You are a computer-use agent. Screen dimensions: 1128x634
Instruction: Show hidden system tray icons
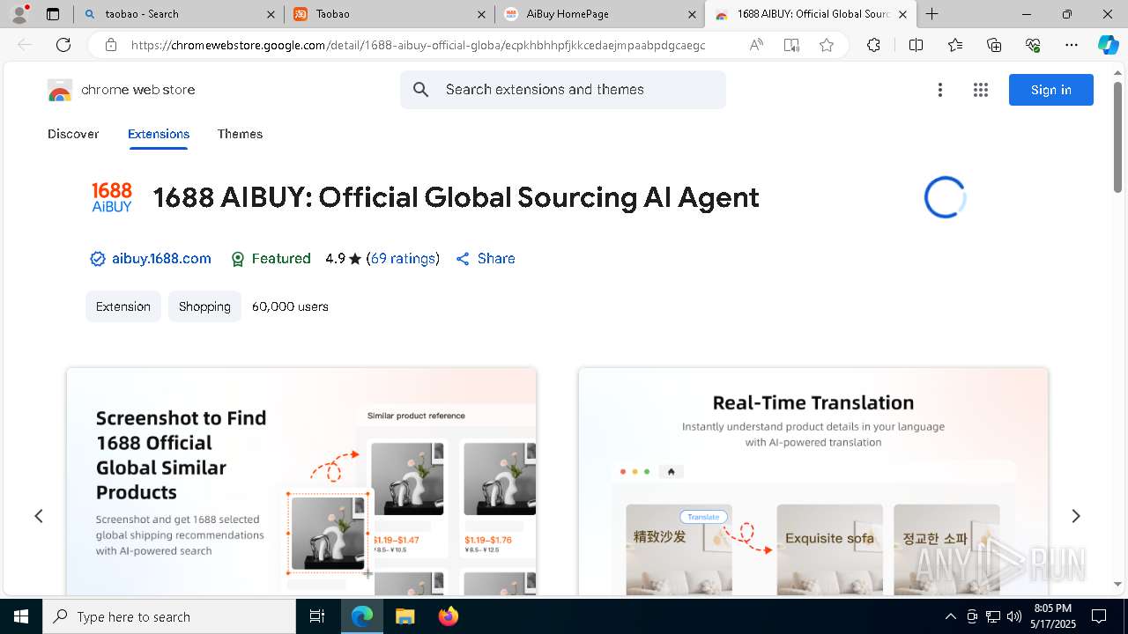point(950,616)
